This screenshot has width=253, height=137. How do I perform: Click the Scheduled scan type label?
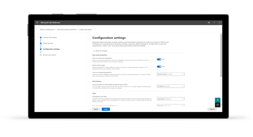(x=99, y=97)
